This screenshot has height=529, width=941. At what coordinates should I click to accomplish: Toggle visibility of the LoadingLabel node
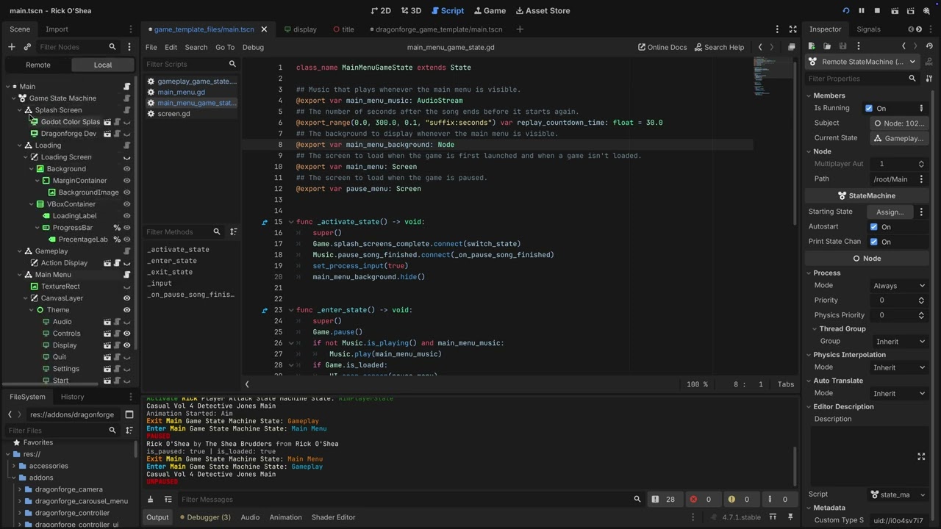point(126,216)
